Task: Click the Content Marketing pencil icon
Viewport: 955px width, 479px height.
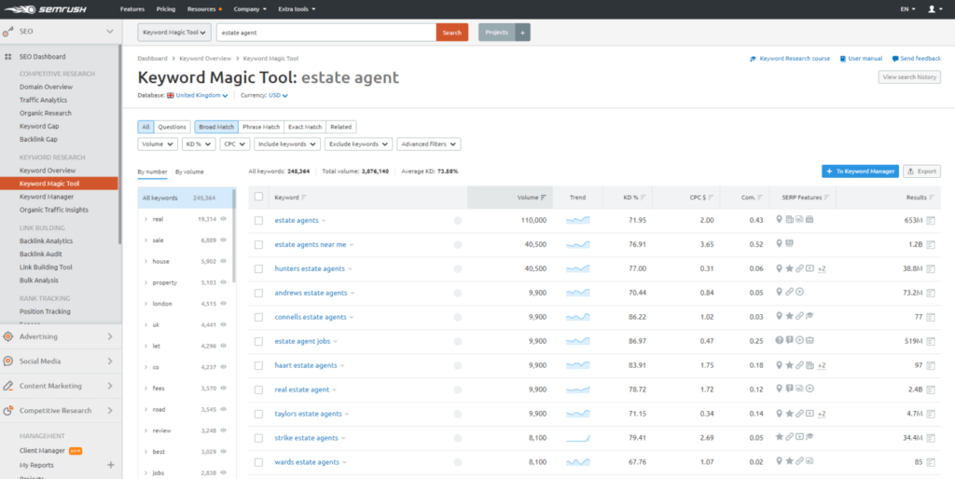Action: [x=7, y=386]
